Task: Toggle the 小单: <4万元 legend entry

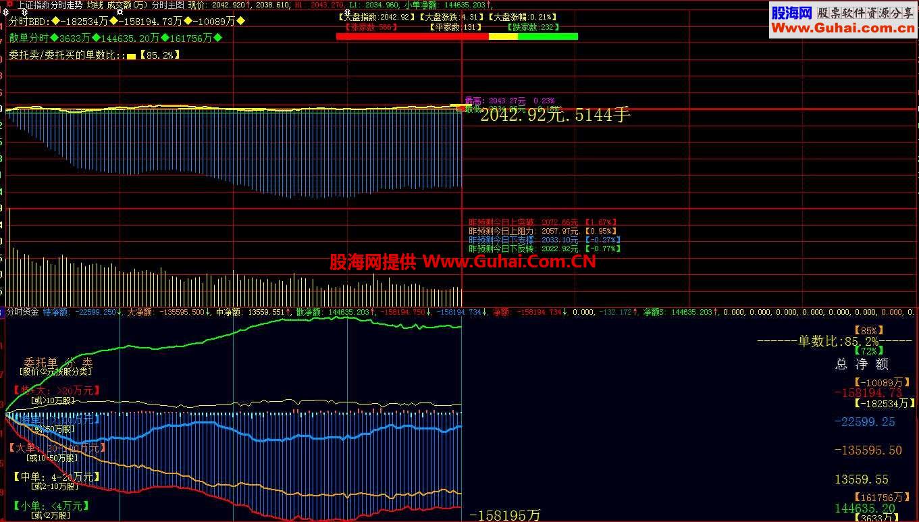Action: [51, 506]
